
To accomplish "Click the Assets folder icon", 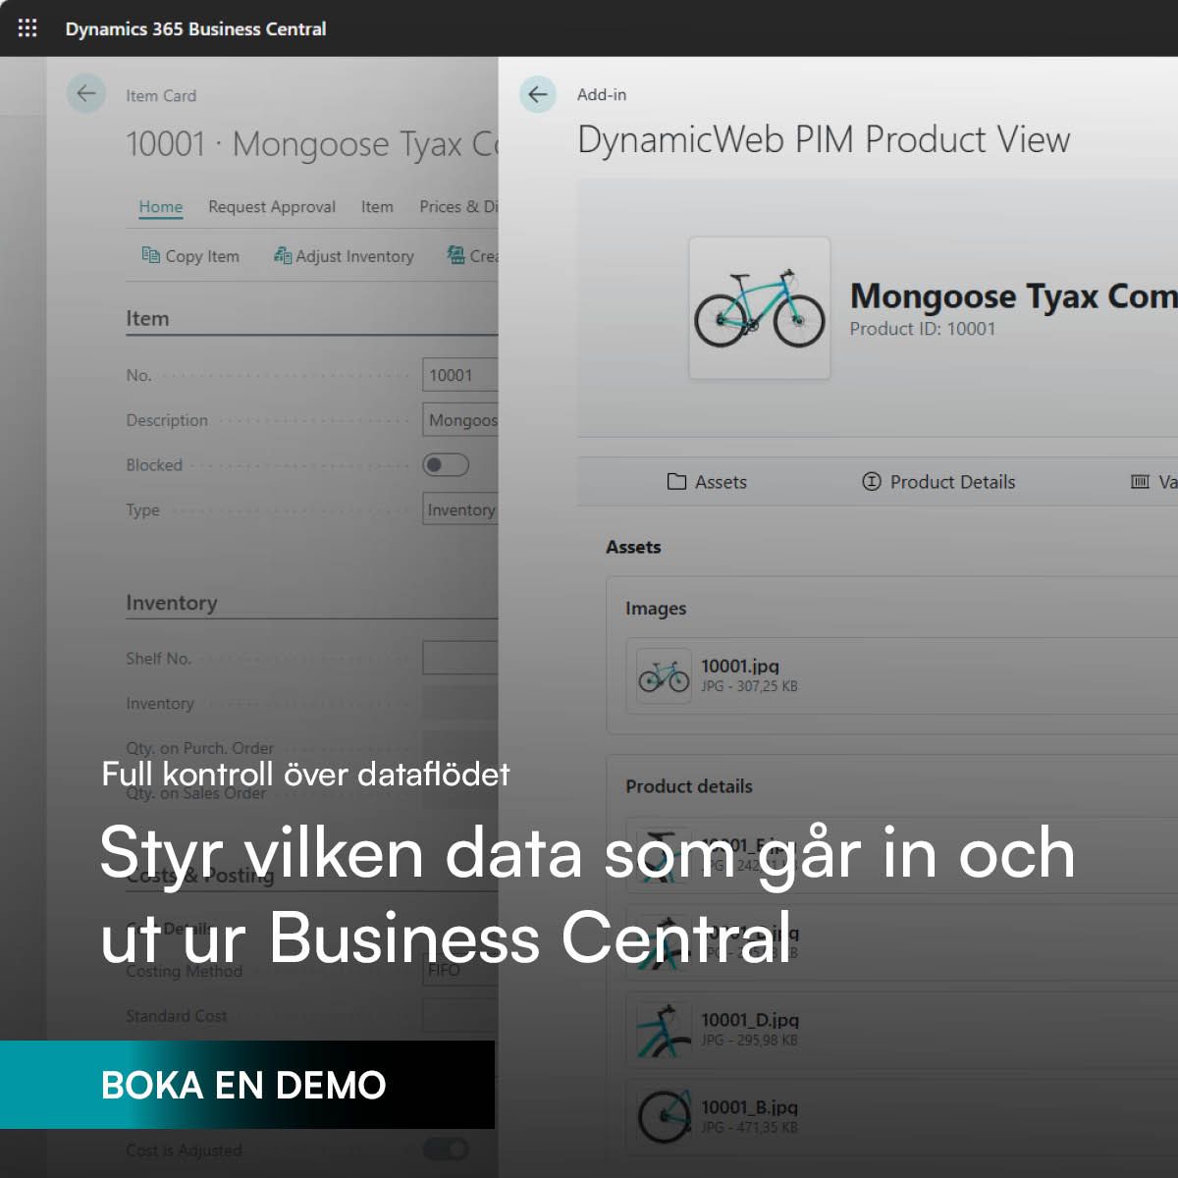I will click(676, 482).
